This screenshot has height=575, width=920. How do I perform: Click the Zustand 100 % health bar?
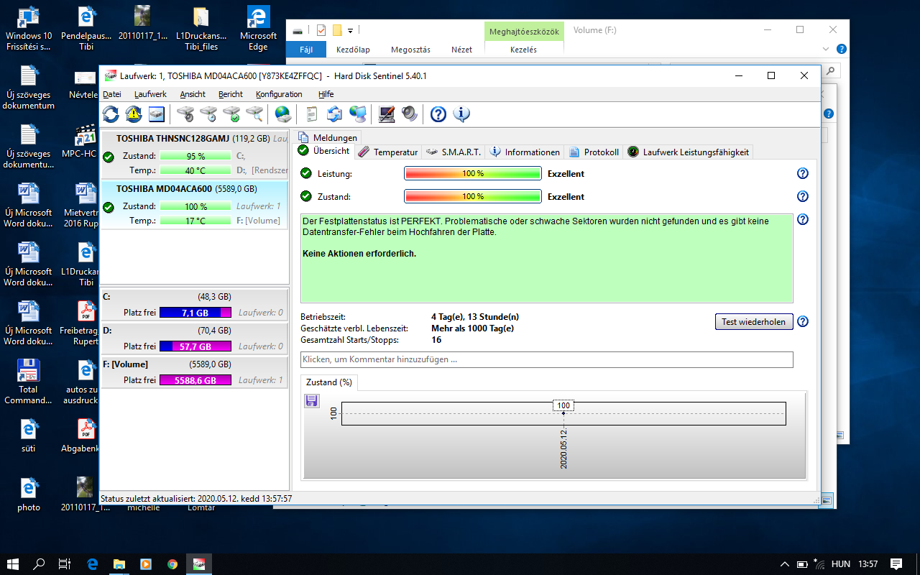click(x=472, y=196)
